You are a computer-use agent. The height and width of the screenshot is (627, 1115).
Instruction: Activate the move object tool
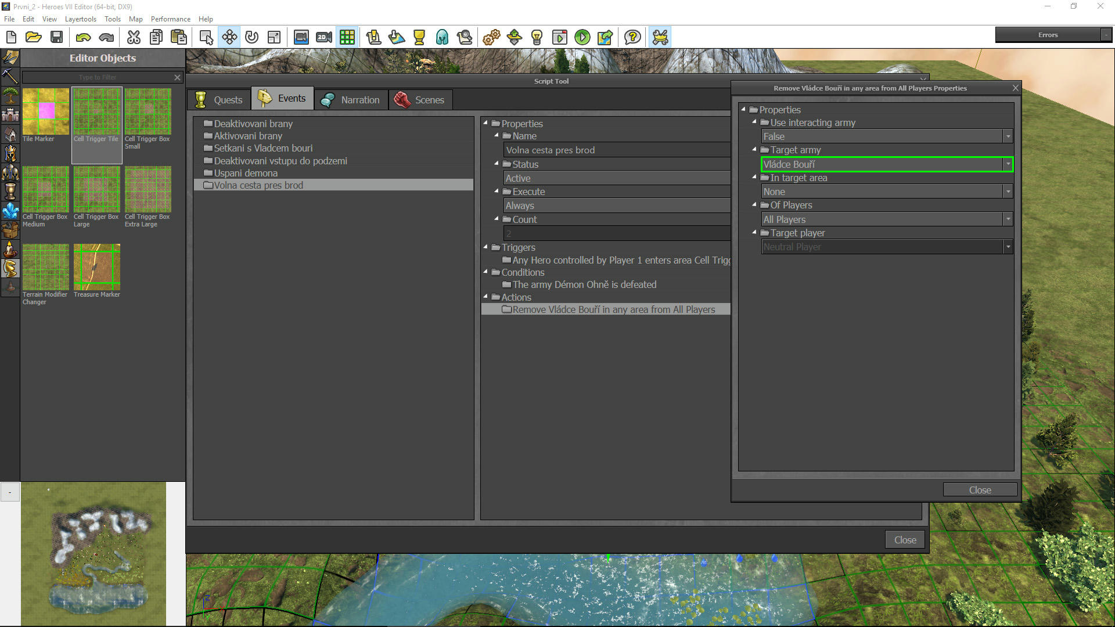click(229, 38)
